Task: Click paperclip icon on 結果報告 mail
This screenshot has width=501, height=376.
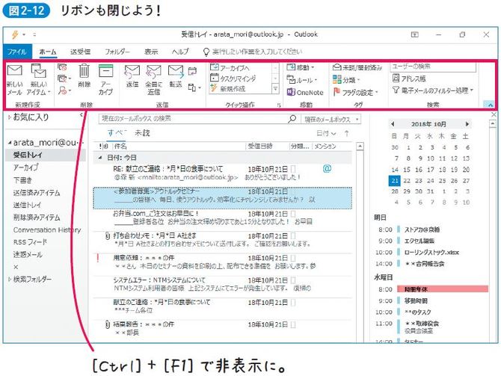Action: (108, 324)
